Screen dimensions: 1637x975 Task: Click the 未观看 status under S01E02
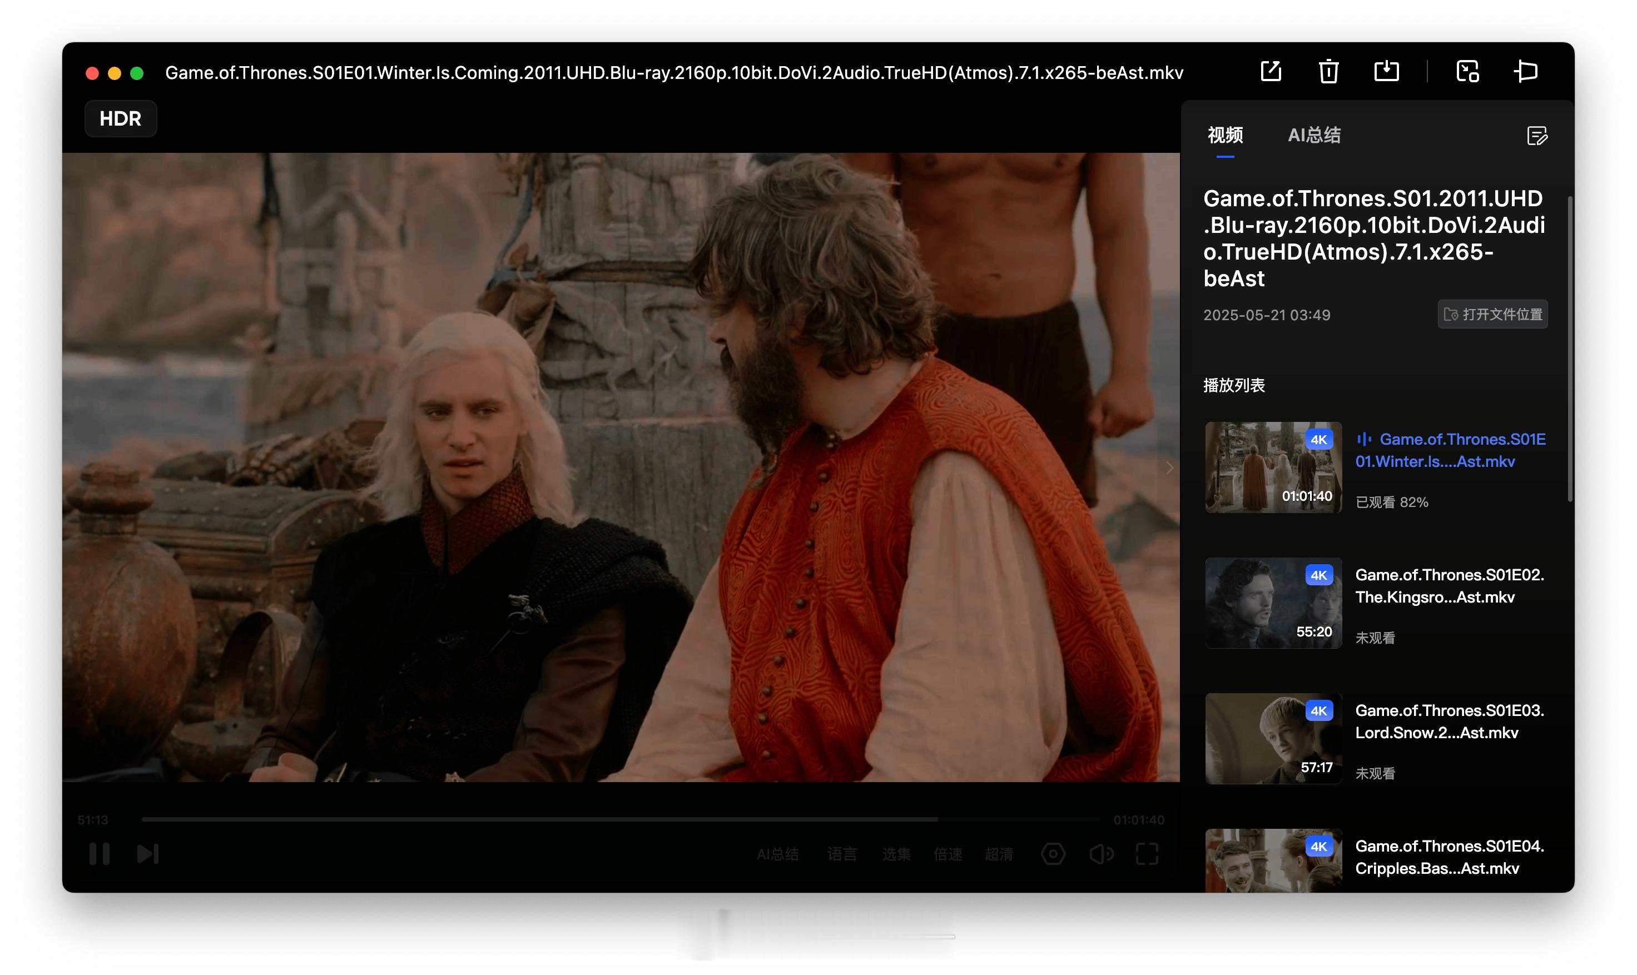coord(1375,638)
